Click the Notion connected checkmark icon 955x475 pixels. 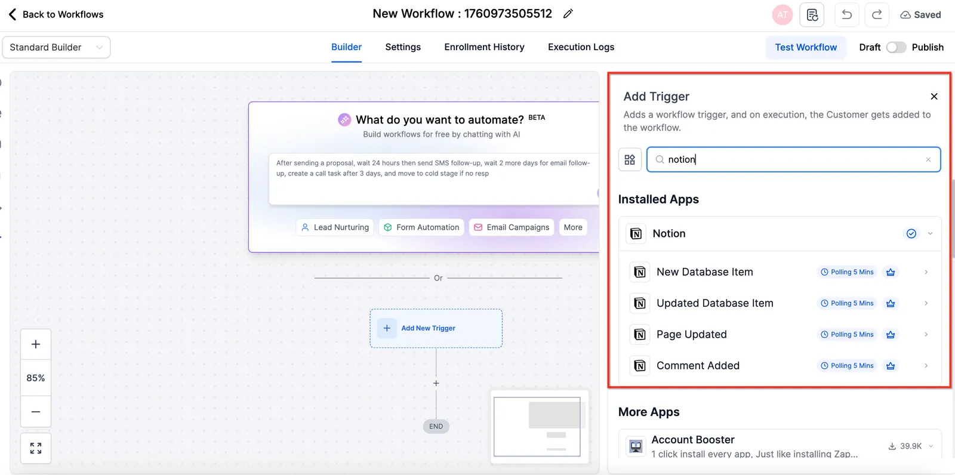click(x=911, y=234)
